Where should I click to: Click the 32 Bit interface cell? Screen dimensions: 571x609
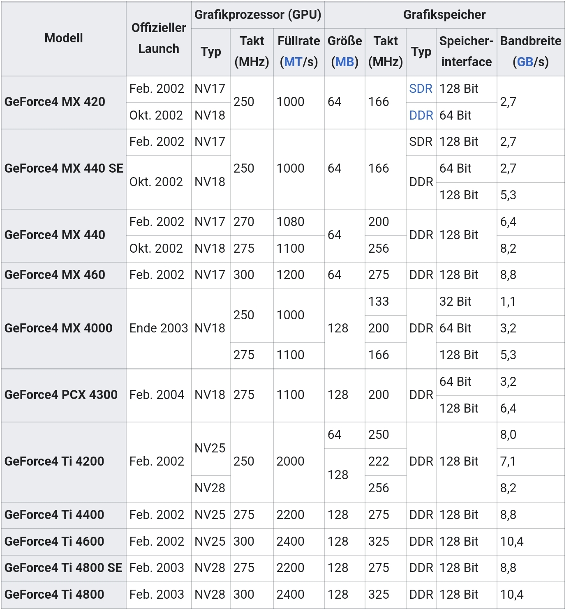(466, 302)
